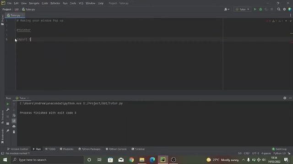
Task: Open Windows Start menu
Action: pyautogui.click(x=5, y=160)
